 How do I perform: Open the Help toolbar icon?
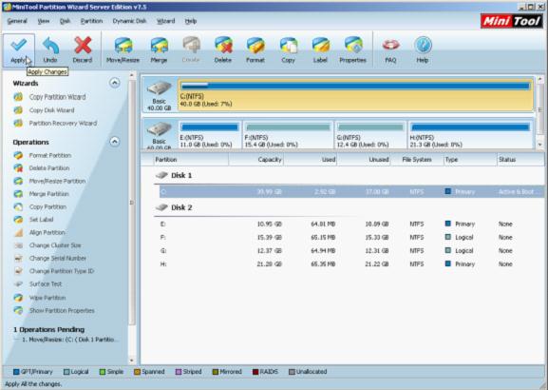[x=423, y=45]
